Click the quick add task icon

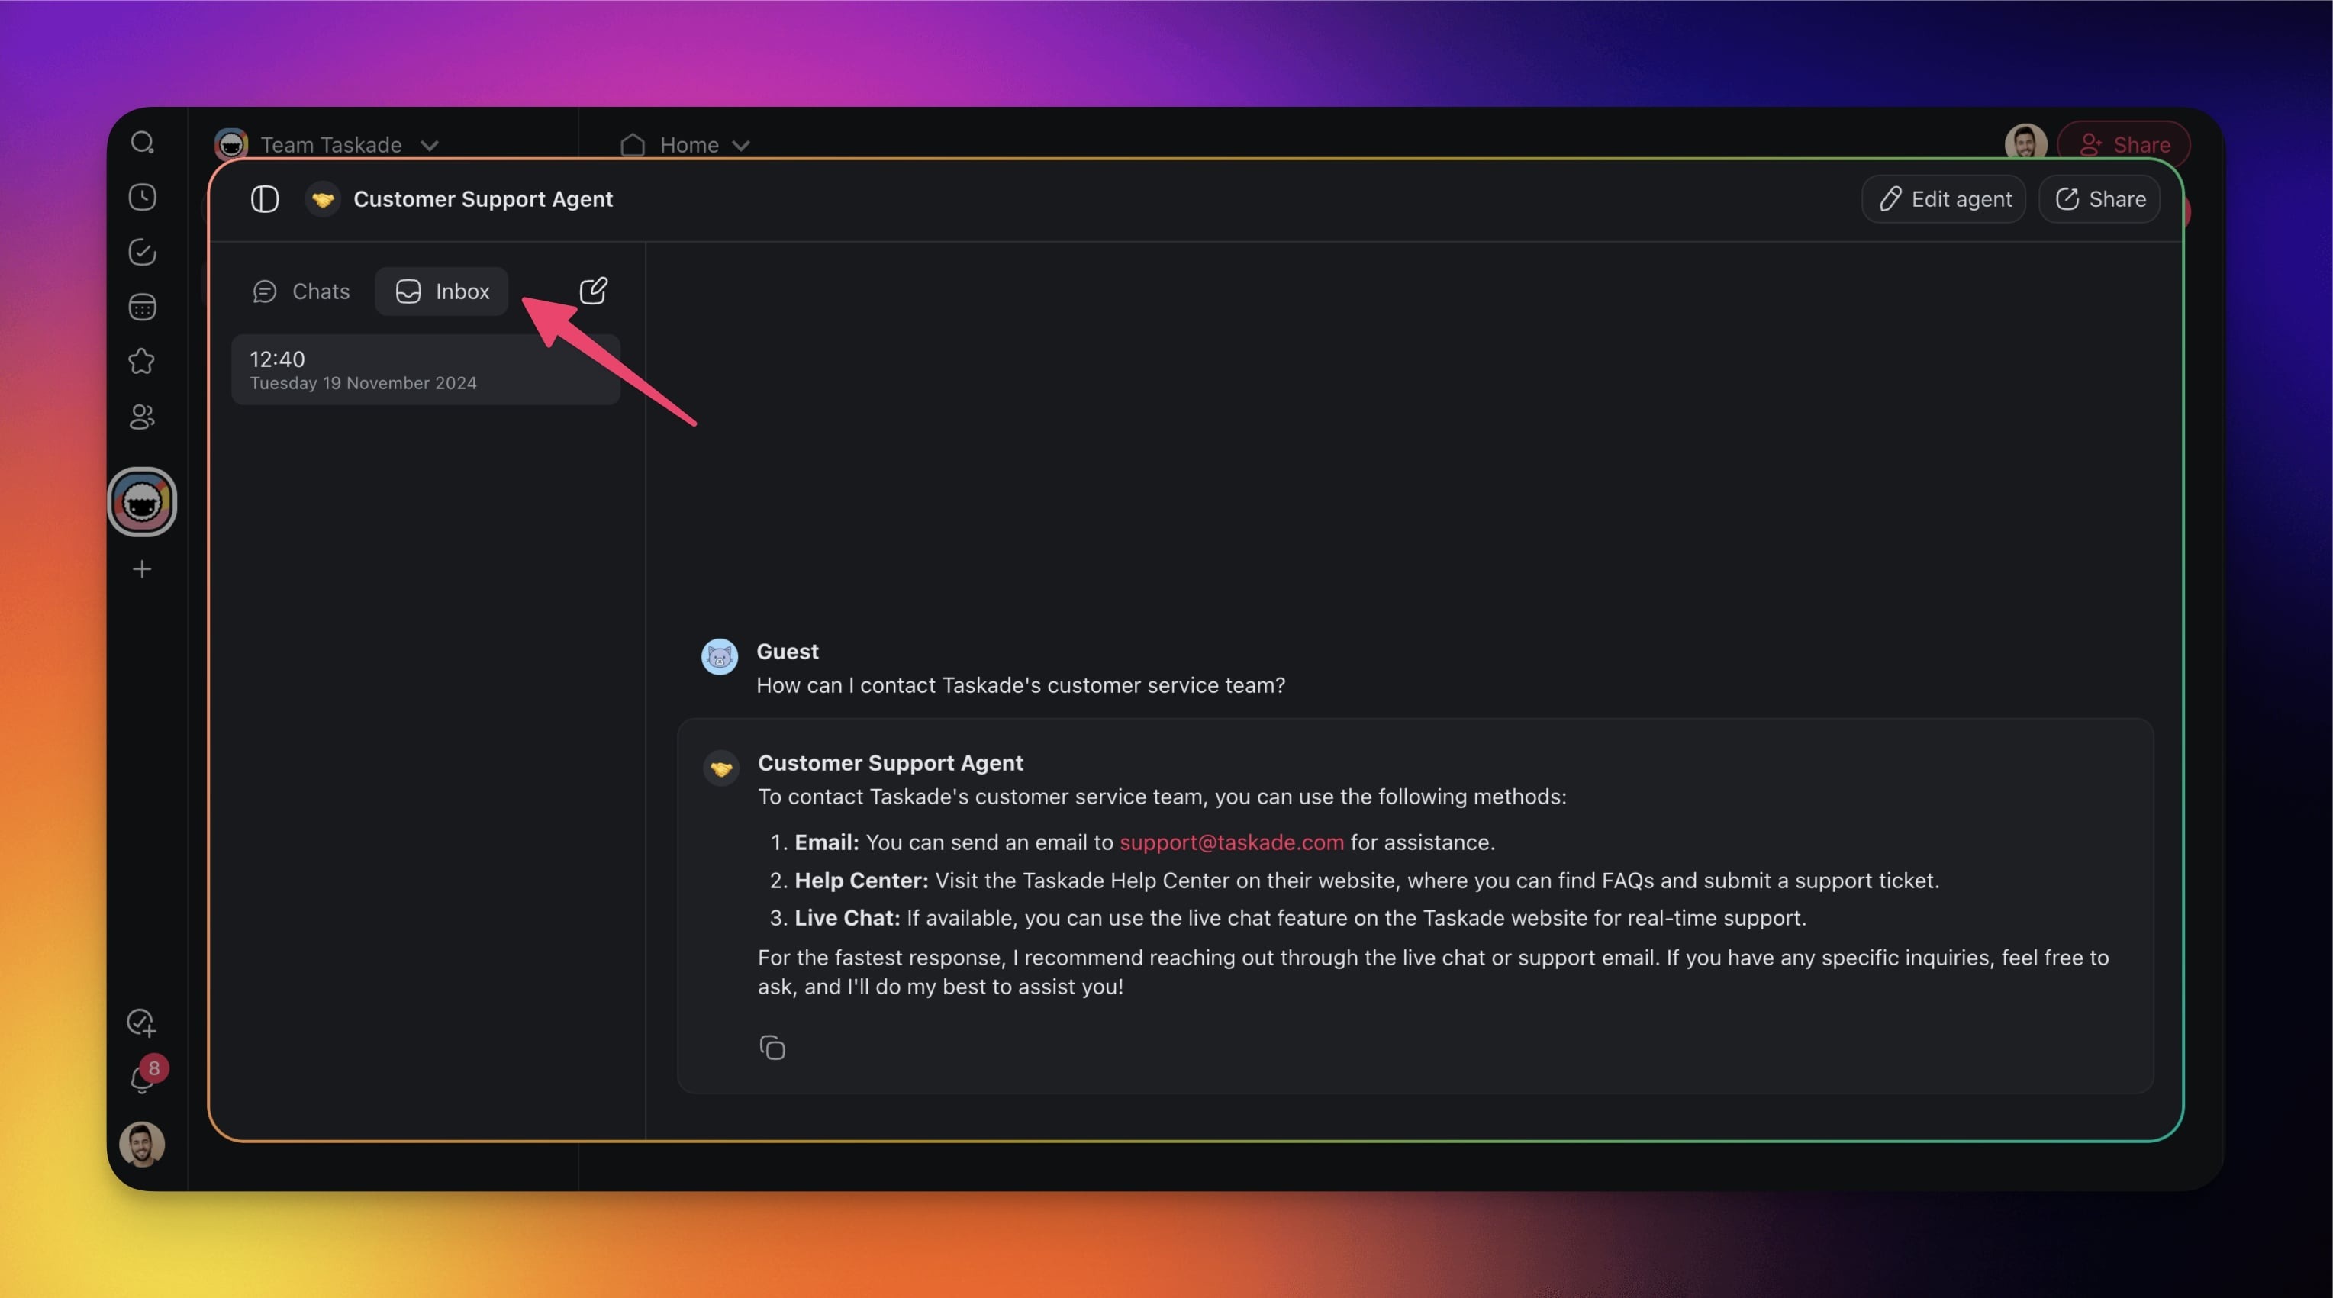coord(141,1023)
